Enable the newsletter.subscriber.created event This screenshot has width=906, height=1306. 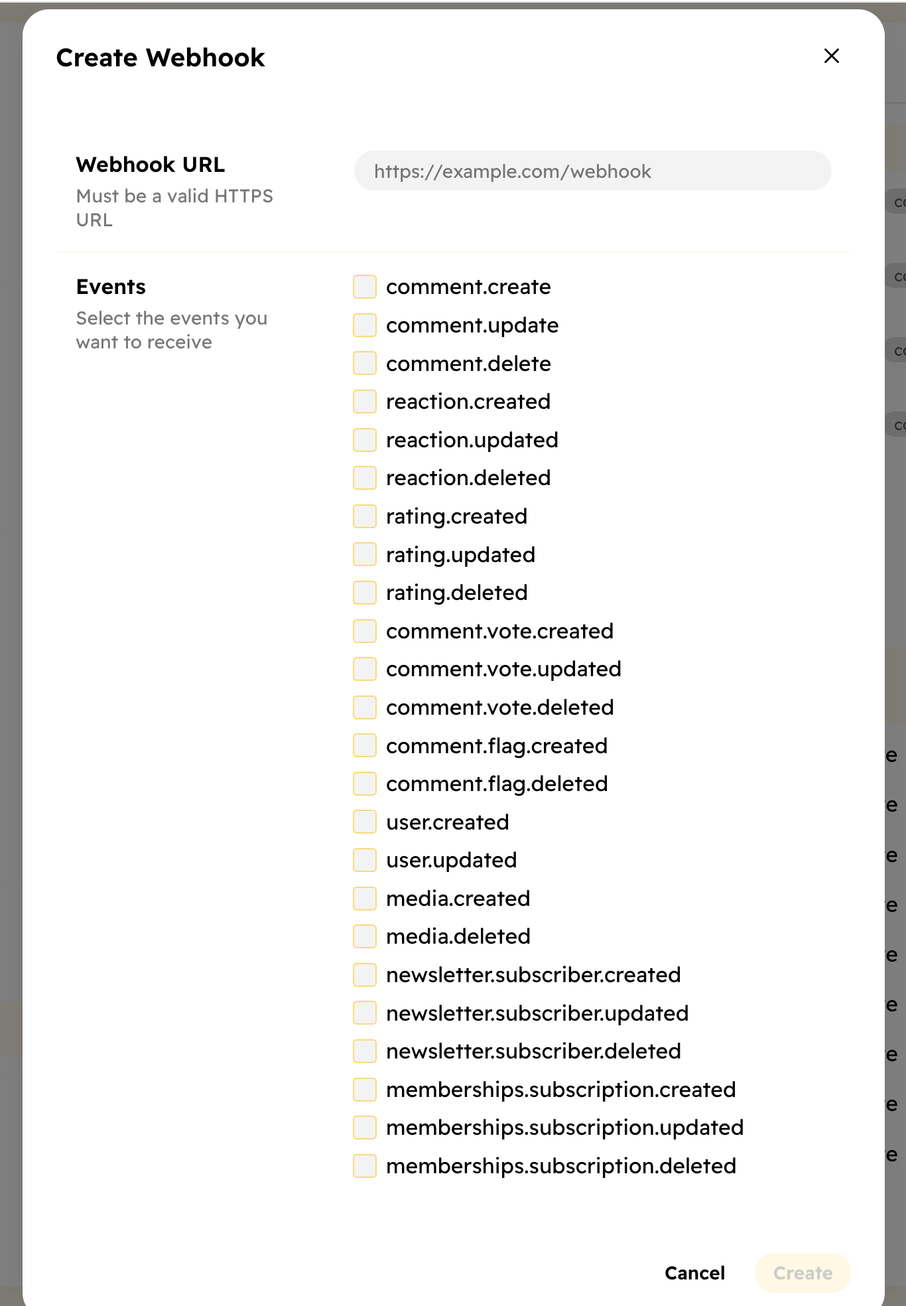click(364, 974)
